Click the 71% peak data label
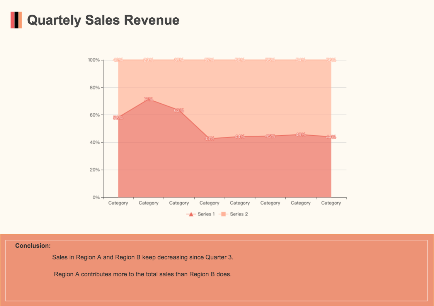Image resolution: width=434 pixels, height=306 pixels. click(x=148, y=99)
